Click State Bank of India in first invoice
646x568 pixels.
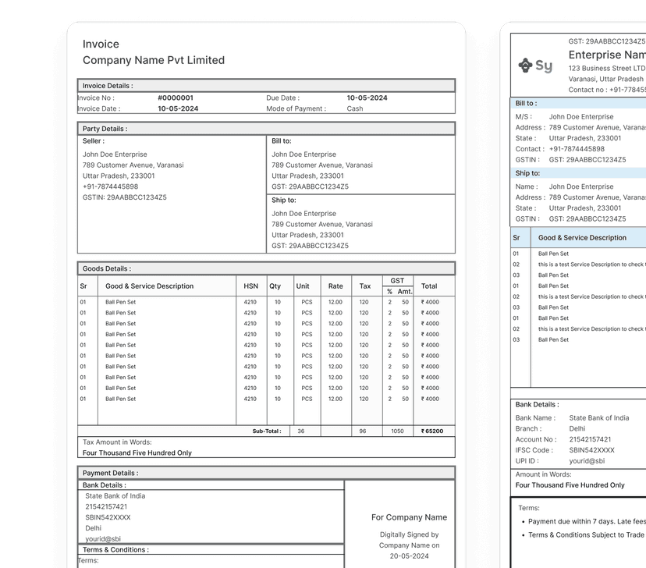[115, 496]
